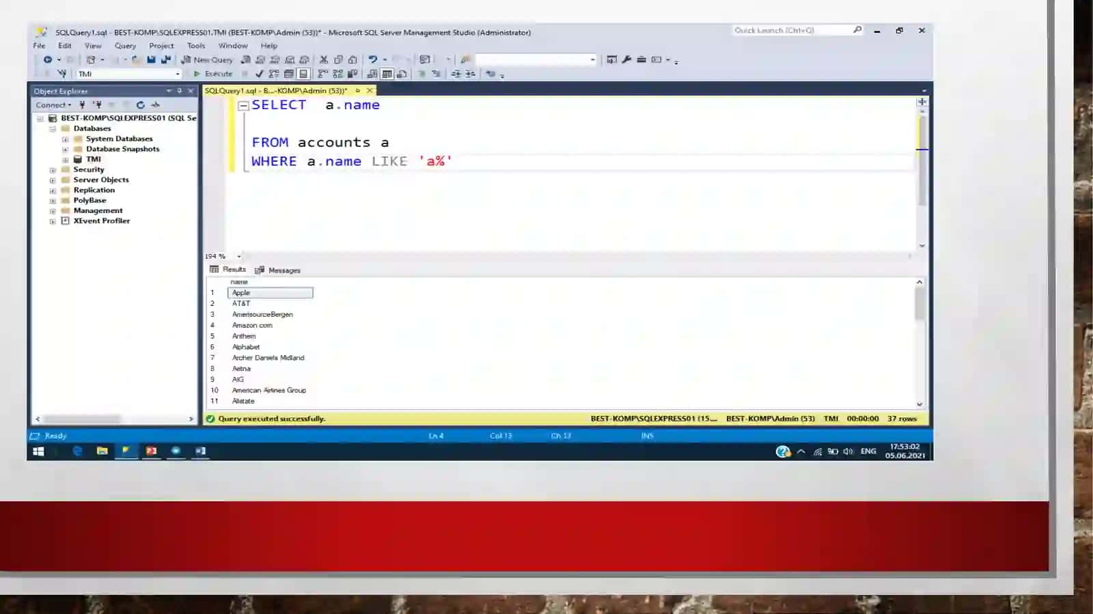The image size is (1093, 614).
Task: Click the Decrease Indent icon
Action: (456, 74)
